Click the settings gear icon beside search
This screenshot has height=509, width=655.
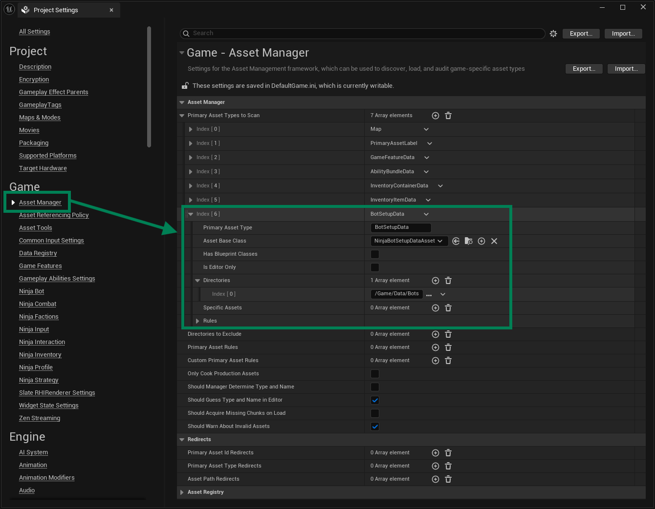tap(553, 34)
